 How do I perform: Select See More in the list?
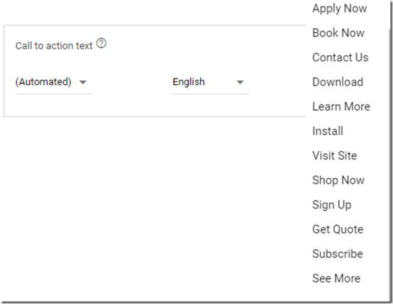click(336, 278)
